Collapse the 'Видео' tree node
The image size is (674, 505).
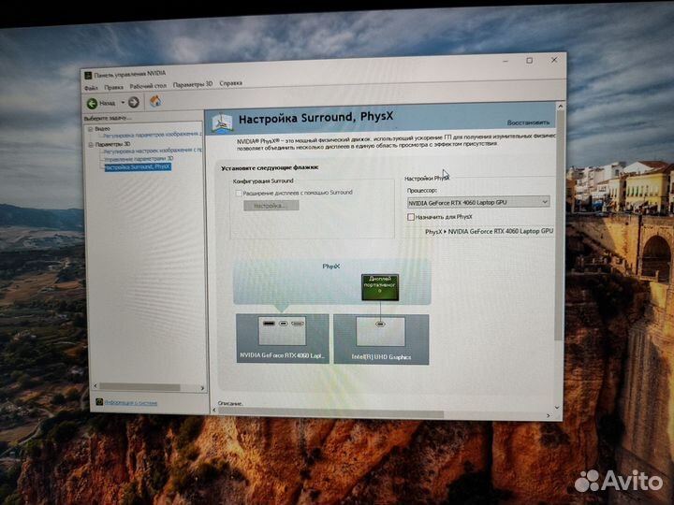91,128
